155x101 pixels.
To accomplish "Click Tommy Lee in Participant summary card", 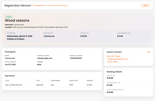I will 49,36.
